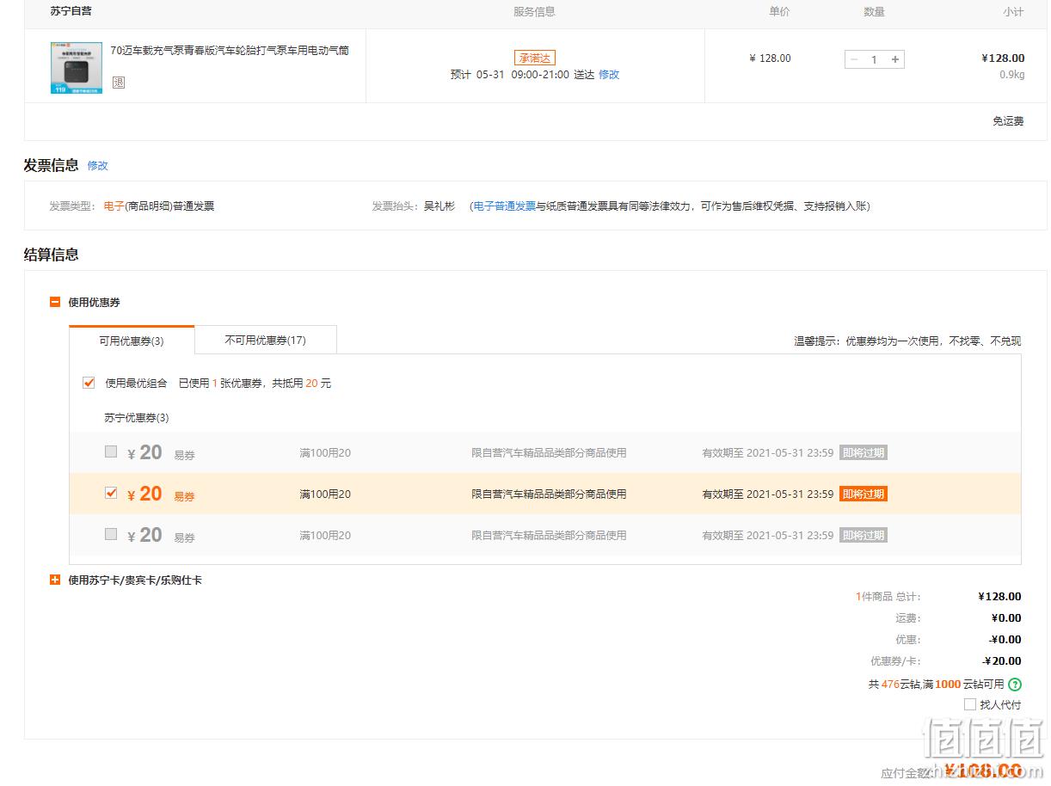Switch to the 不可用优惠券(17) tab
The height and width of the screenshot is (786, 1051).
point(265,340)
